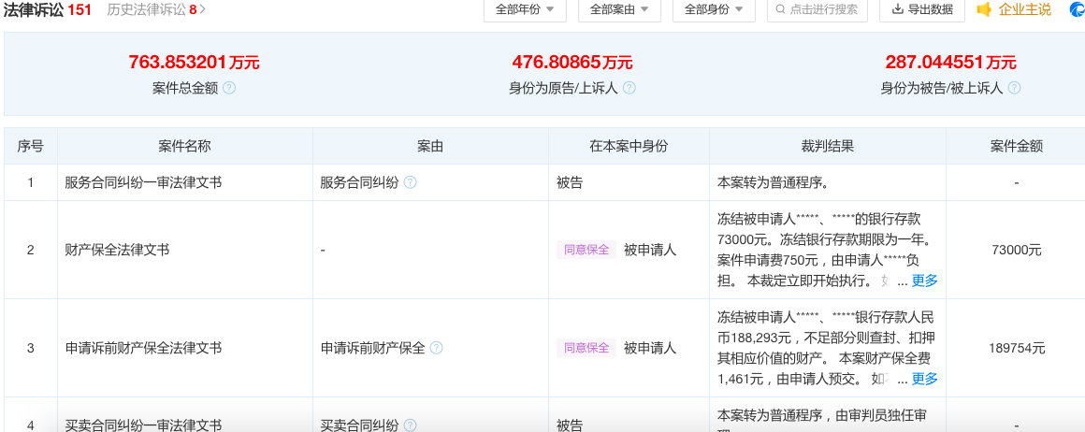1085x432 pixels.
Task: Click 同意保全 tag in row 2
Action: [586, 250]
